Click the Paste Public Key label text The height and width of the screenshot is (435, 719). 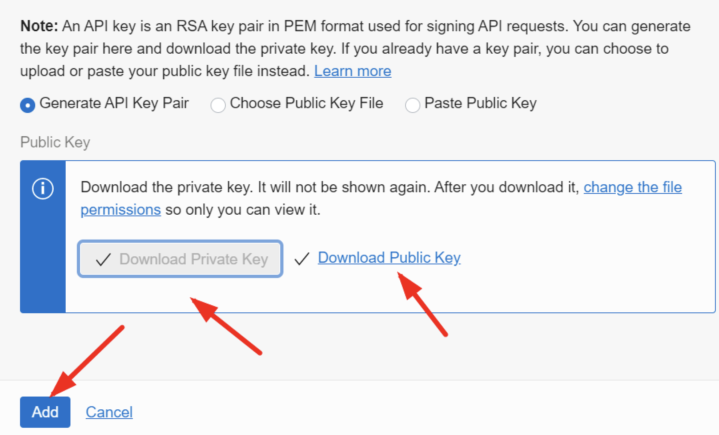(480, 103)
